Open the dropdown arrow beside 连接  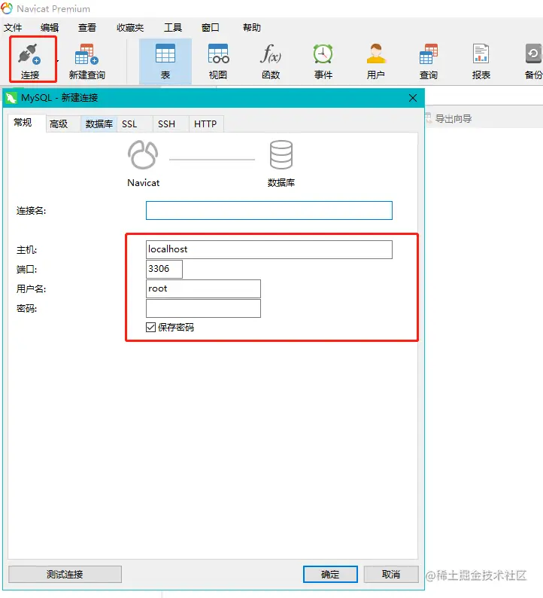click(58, 61)
